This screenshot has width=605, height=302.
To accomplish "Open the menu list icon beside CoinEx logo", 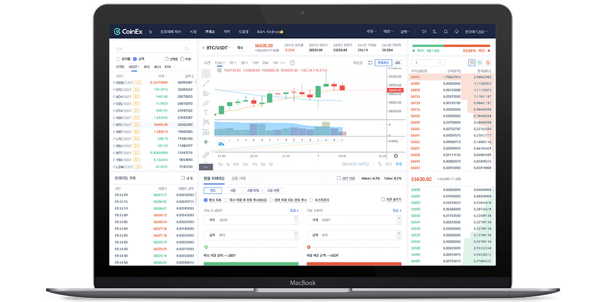I will point(151,32).
